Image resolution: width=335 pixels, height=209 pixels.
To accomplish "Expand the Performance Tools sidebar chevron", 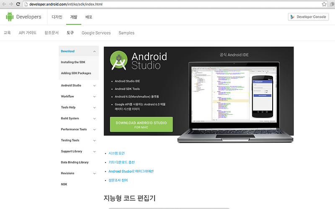I will point(95,129).
